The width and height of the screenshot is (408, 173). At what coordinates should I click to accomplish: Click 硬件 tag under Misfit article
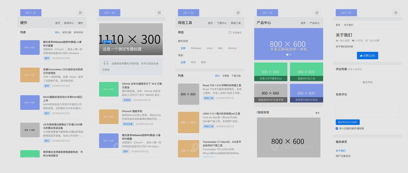click(x=47, y=113)
